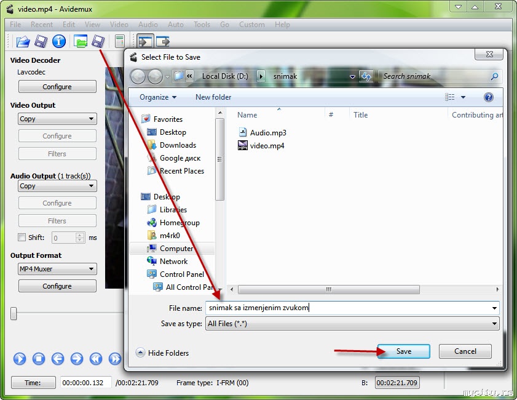Expand view options arrow next to view icon
The image size is (517, 400).
(x=463, y=97)
